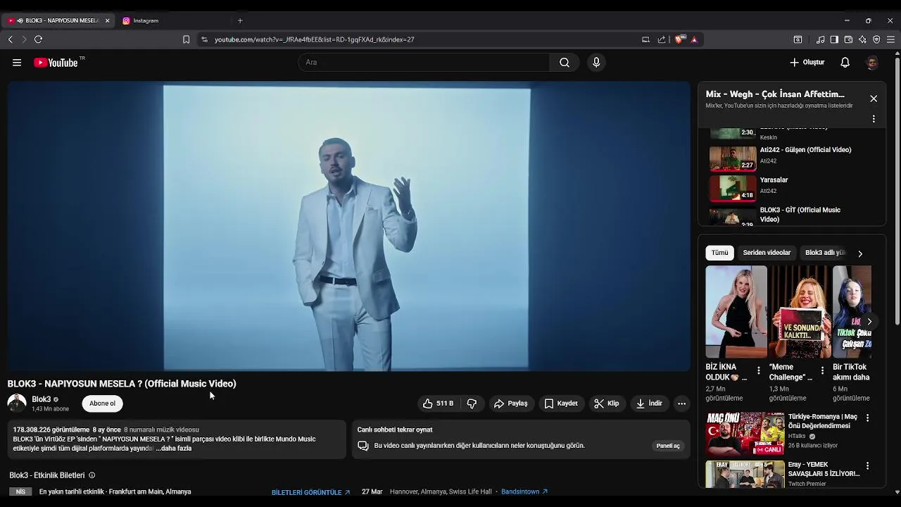
Task: Click the search magnifier button
Action: click(x=565, y=63)
